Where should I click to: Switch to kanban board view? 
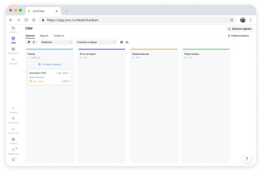(29, 42)
